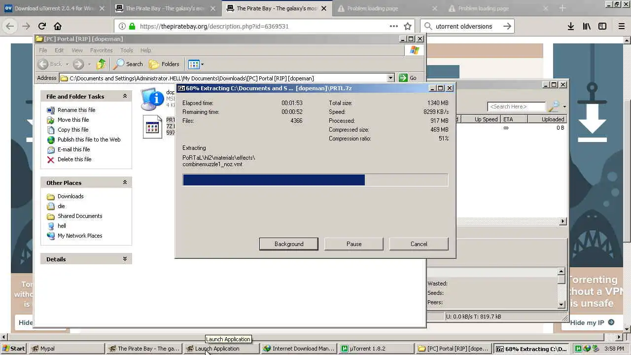Click uTorrent horizontal scroll right arrow
This screenshot has height=355, width=631.
pos(563,221)
